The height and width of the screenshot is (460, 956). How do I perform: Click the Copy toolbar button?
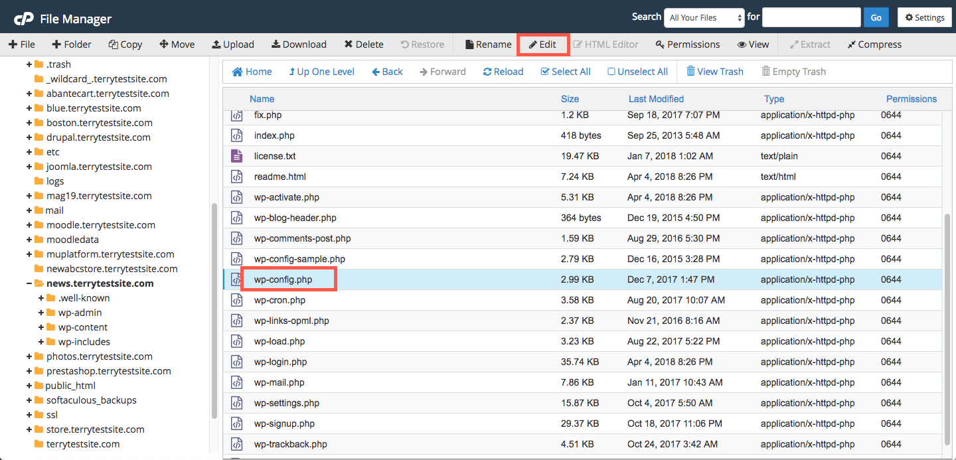coord(125,44)
